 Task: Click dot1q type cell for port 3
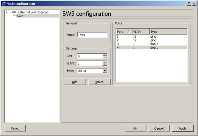coord(154,44)
